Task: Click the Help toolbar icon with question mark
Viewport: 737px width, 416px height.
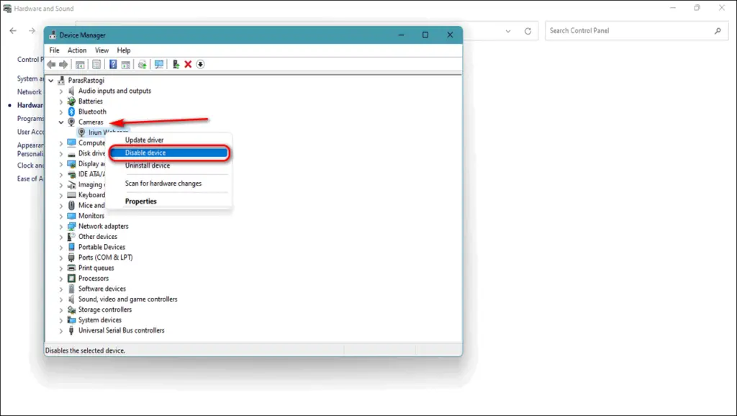Action: coord(113,64)
